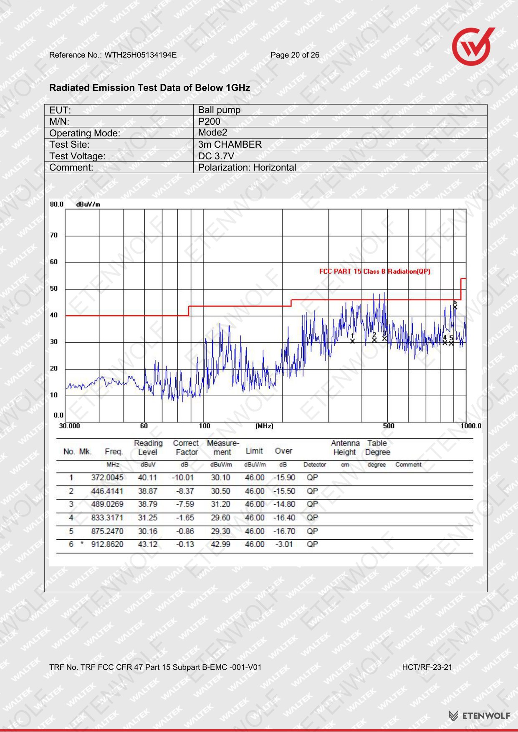Click the 'DC 3.7V' test voltage value
Image resolution: width=518 pixels, height=732 pixels.
pyautogui.click(x=216, y=156)
